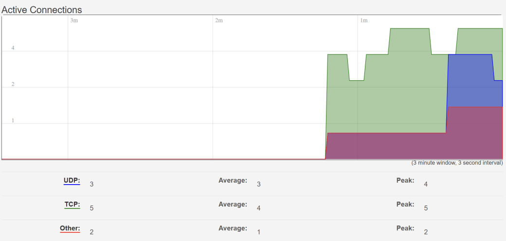This screenshot has height=241, width=506.
Task: Click the Peak label in UDP row
Action: pyautogui.click(x=405, y=180)
